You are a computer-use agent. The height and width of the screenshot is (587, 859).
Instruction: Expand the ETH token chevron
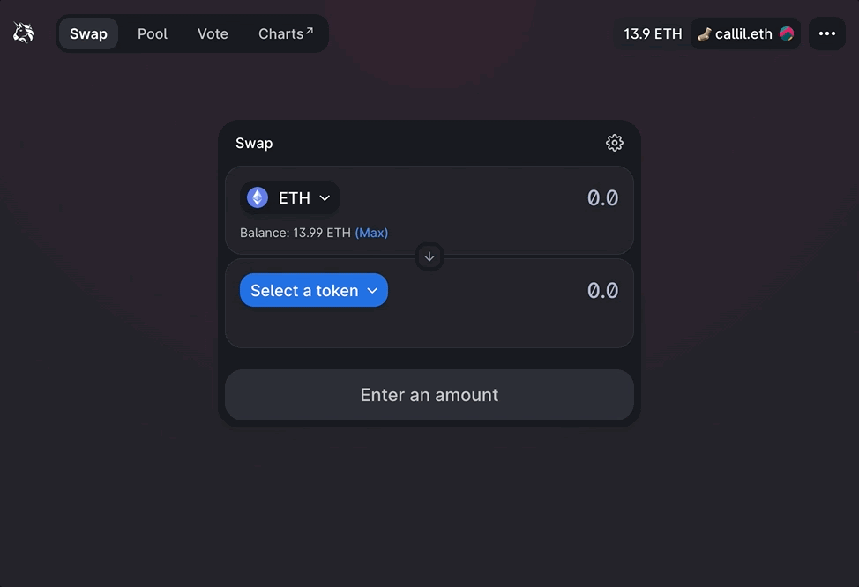(325, 198)
